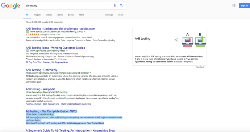250x132 pixels.
Task: Click the A/B testing process sitelink
Action: 76,123
